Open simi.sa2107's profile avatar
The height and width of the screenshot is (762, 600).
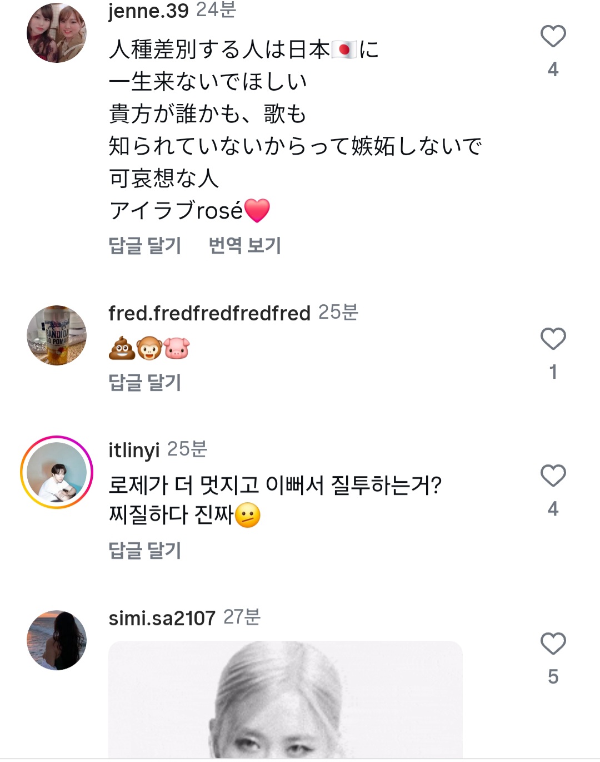click(57, 640)
